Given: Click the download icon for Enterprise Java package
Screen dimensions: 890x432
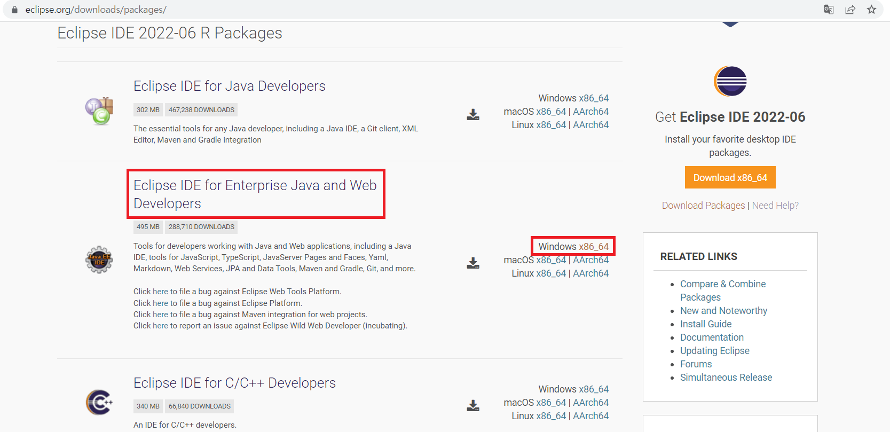Looking at the screenshot, I should [473, 263].
